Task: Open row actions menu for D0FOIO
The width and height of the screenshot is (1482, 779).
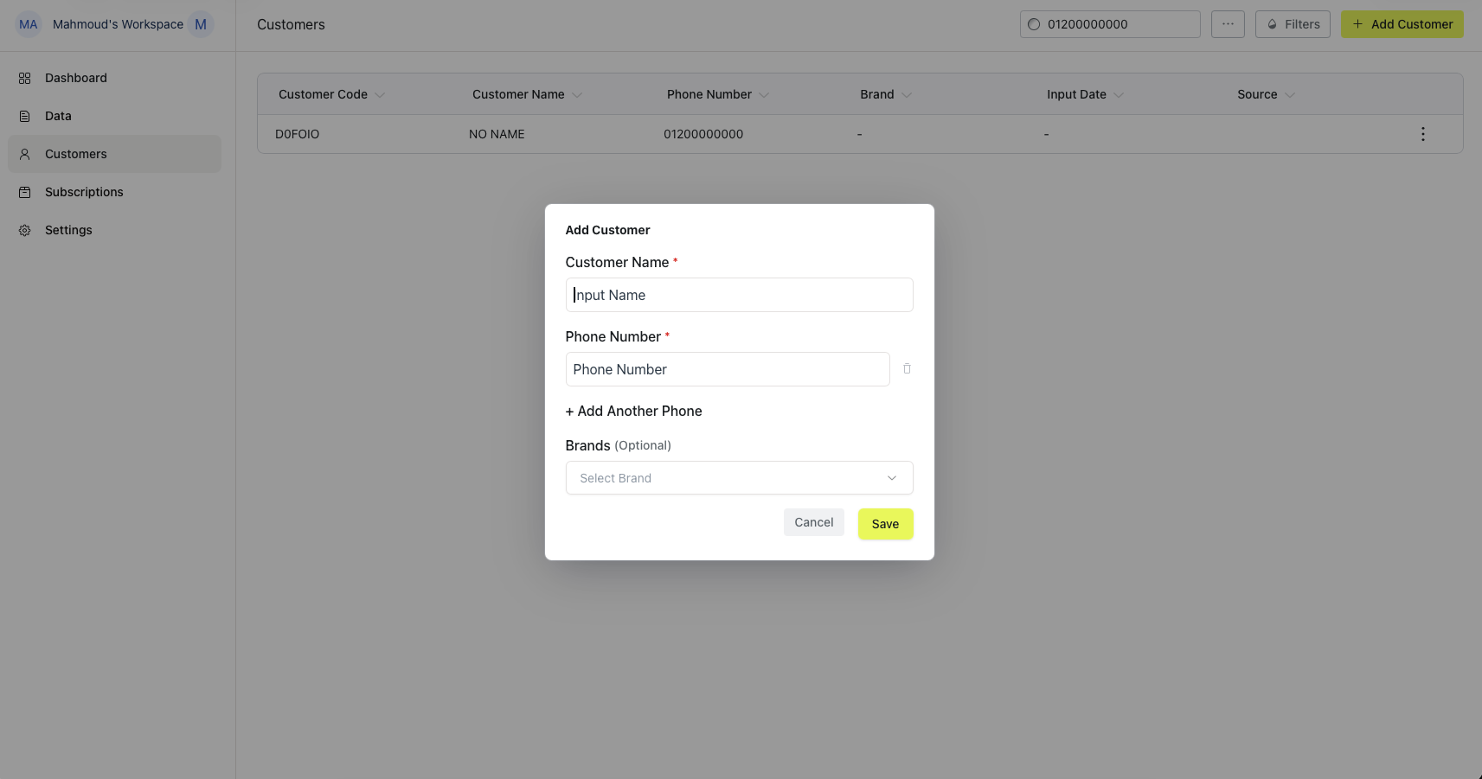Action: (1423, 134)
